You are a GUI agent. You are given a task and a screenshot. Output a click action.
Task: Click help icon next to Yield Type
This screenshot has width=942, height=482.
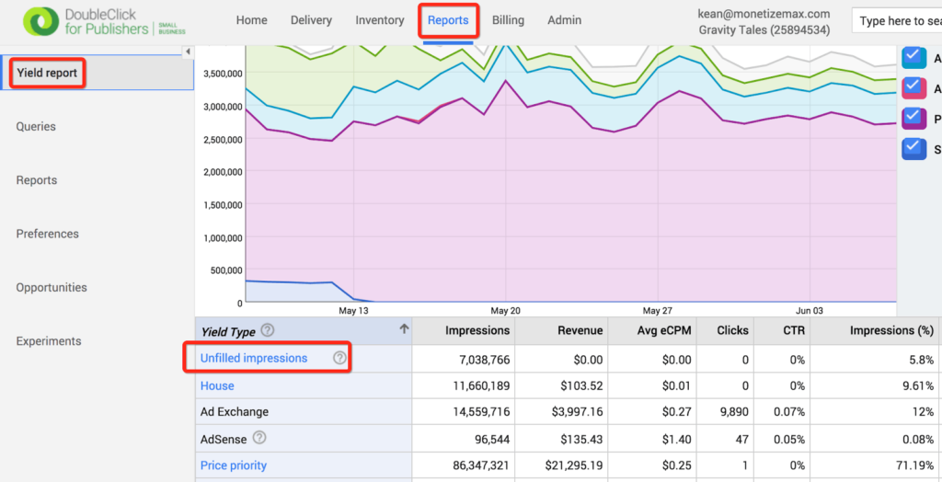tap(268, 330)
